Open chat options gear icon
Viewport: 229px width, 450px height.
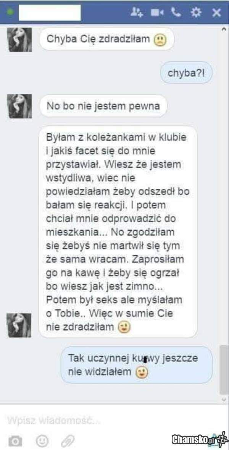tap(196, 12)
